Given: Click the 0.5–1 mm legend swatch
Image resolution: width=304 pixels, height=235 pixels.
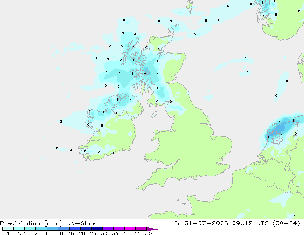Looking at the screenshot, I should tap(19, 229).
